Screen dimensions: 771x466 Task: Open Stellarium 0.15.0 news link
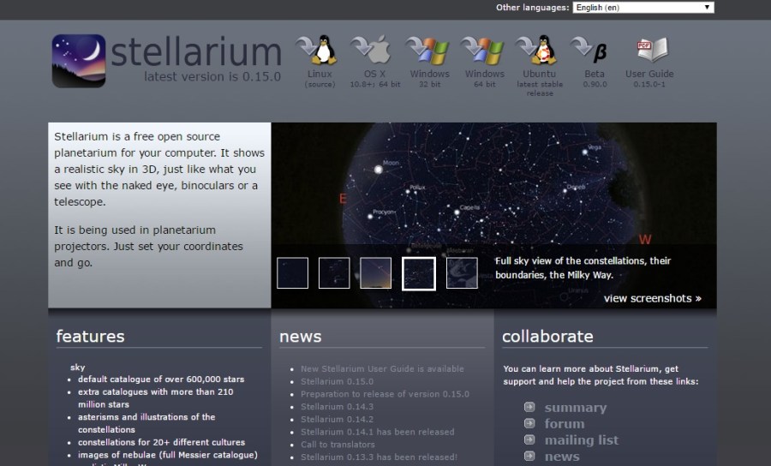[337, 381]
